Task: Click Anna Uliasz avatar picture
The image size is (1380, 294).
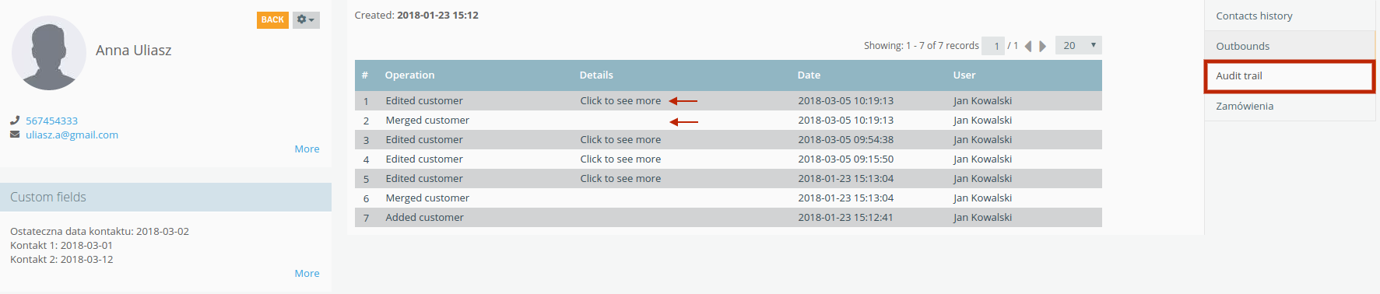Action: tap(49, 53)
